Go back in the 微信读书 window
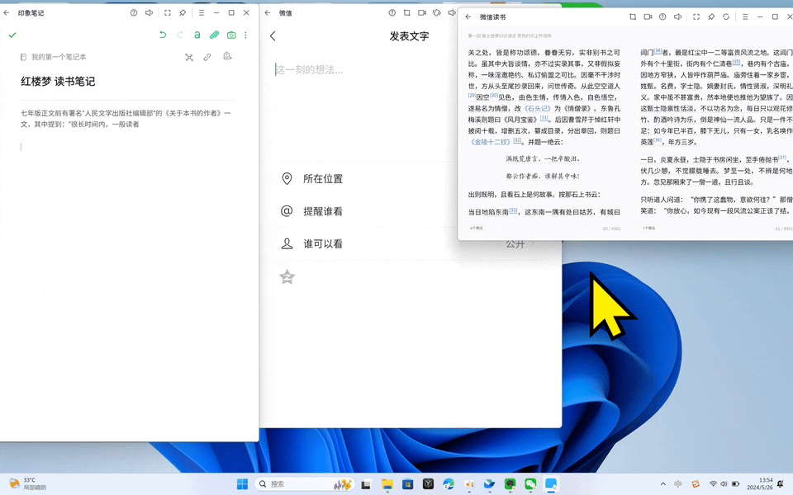This screenshot has width=793, height=495. 468,16
